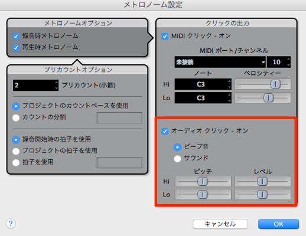Click the クリックの出力 panel header

(227, 23)
